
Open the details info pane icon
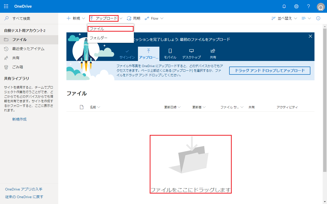(318, 18)
